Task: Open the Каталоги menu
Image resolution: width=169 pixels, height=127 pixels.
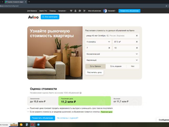Action: pos(62,11)
